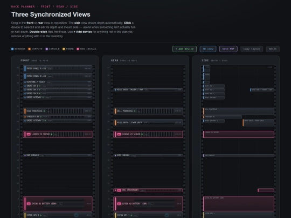
Task: Click the pink new badge on front Lenovo 2U Server
Action: tap(29, 134)
